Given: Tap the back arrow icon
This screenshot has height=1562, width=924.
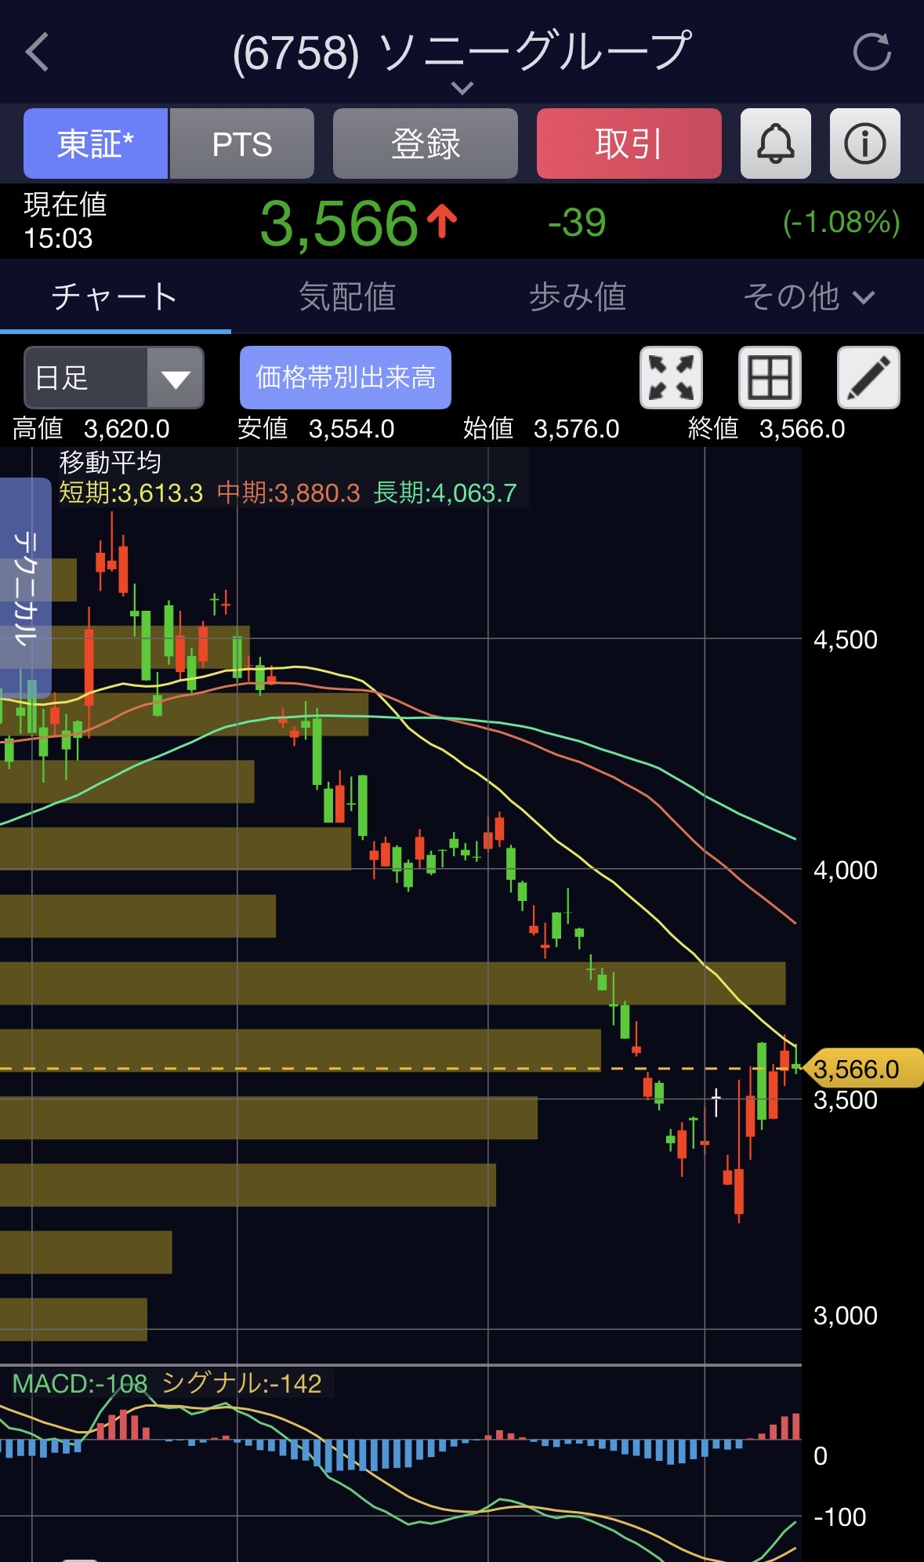Looking at the screenshot, I should (38, 53).
